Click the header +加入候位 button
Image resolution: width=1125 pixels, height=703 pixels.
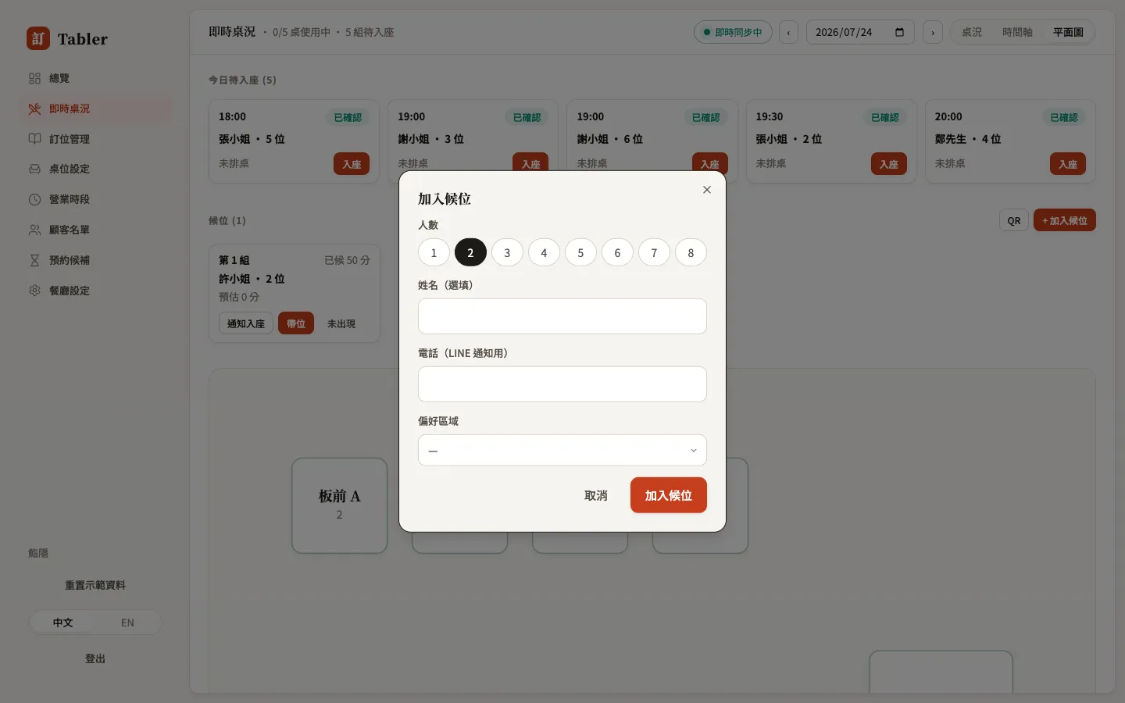1065,220
